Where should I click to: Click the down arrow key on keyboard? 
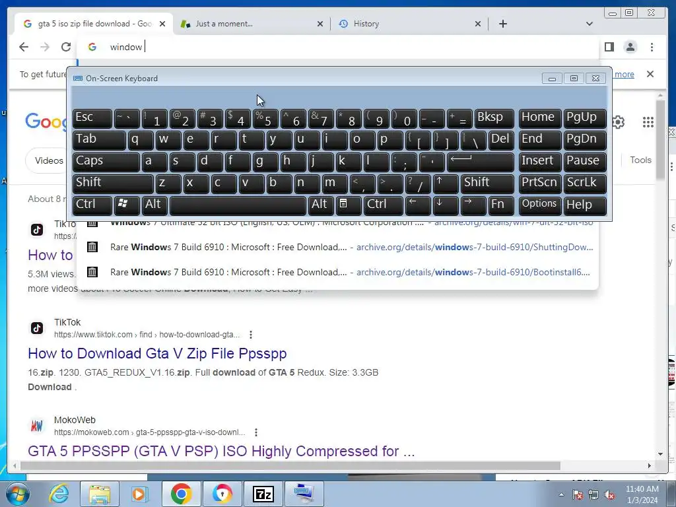tap(446, 205)
